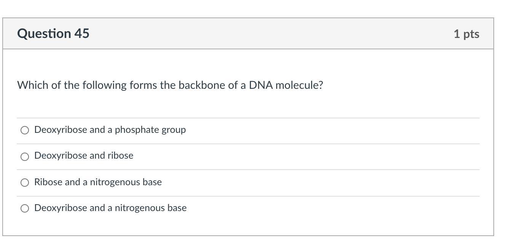520x249 pixels.
Task: Select the "Deoxyribose and ribose" radio button
Action: coord(25,156)
